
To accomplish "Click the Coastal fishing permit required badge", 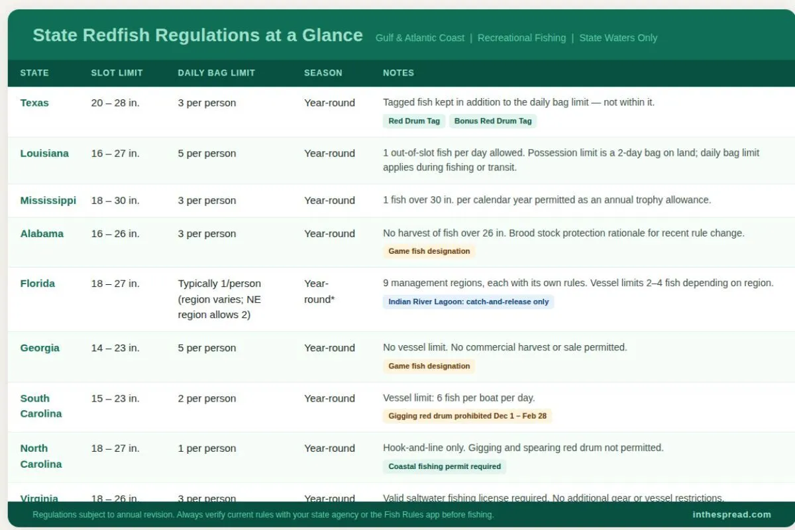I will (444, 466).
